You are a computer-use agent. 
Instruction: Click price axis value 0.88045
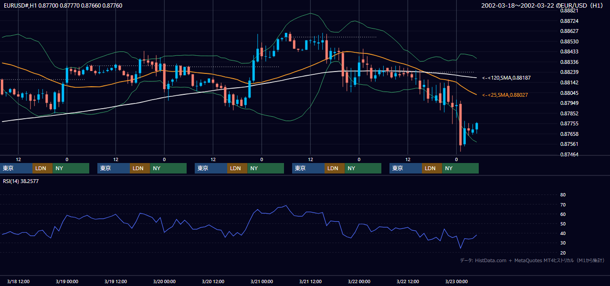coord(569,93)
